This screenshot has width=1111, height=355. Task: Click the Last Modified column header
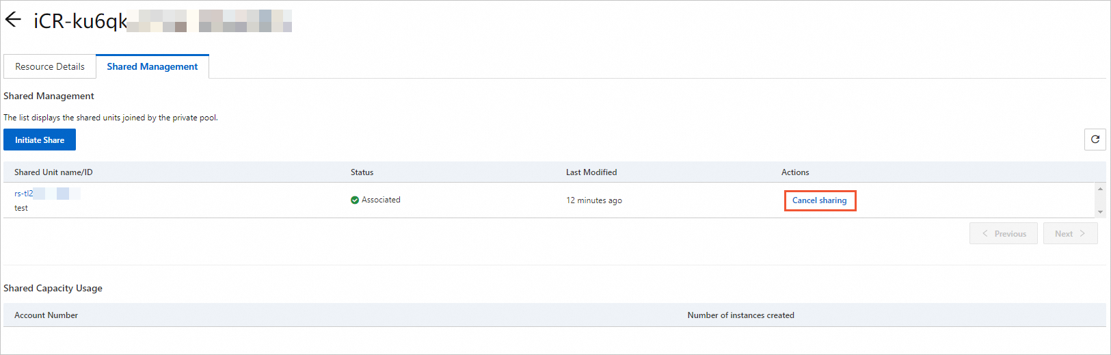pyautogui.click(x=591, y=172)
